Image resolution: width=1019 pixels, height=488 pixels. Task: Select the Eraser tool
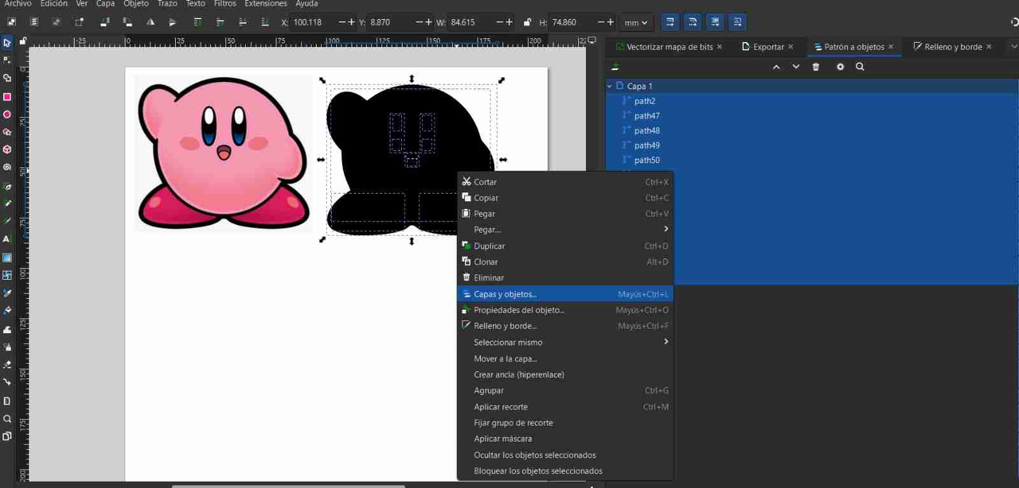[x=7, y=365]
